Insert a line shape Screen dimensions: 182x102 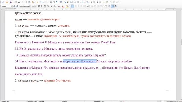111,2
